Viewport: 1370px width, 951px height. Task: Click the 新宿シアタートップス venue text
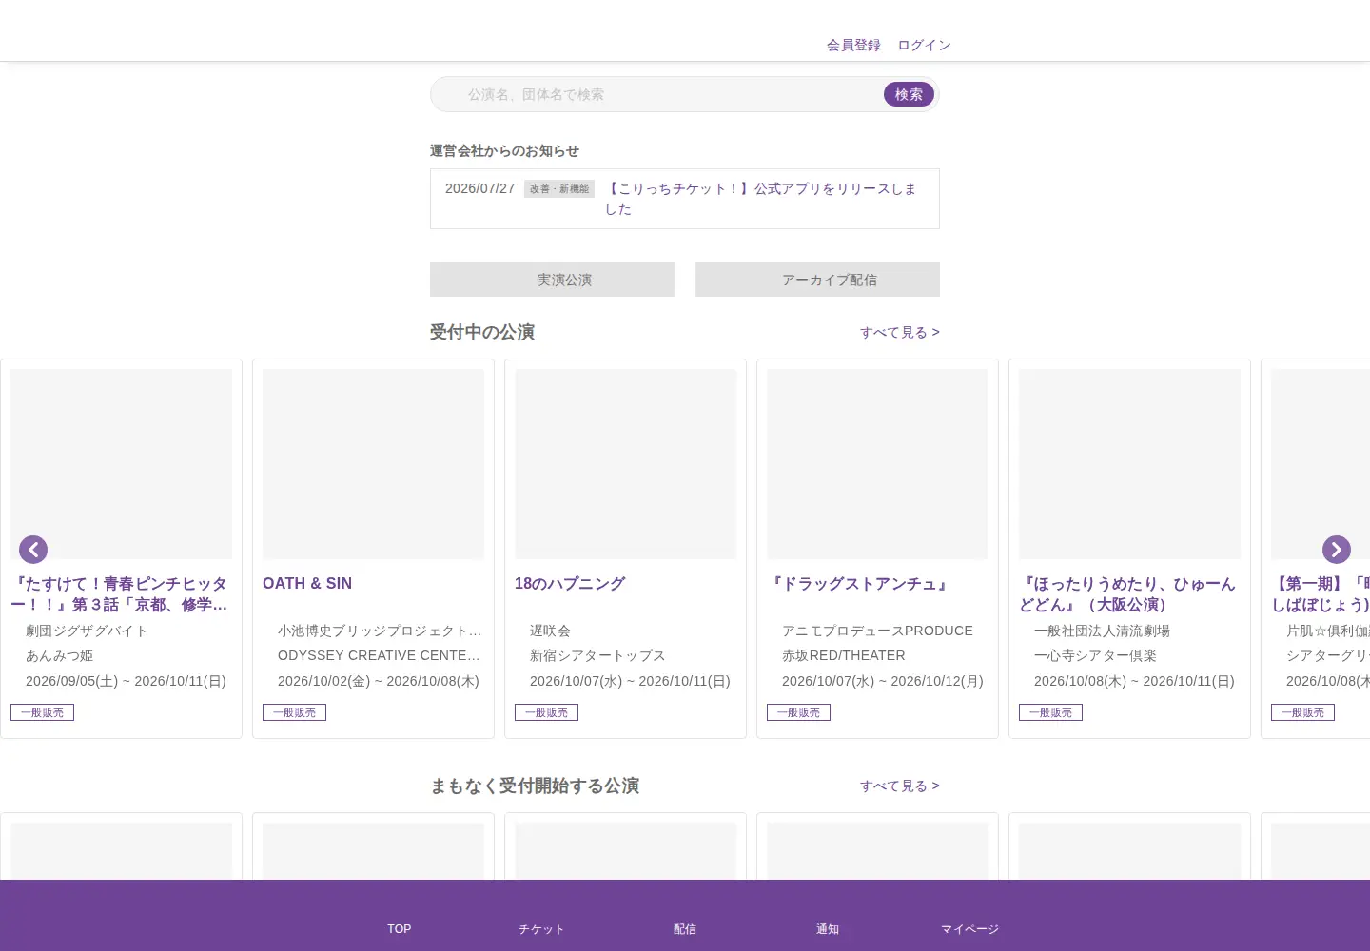tap(597, 655)
